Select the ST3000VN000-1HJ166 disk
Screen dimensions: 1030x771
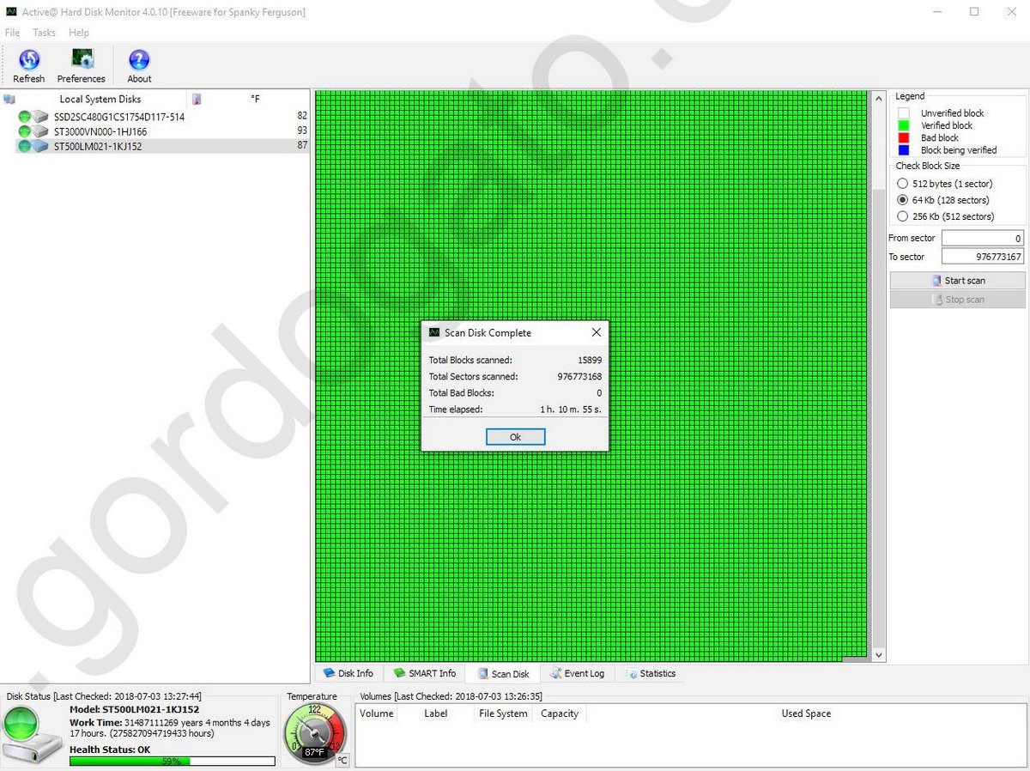(x=100, y=131)
